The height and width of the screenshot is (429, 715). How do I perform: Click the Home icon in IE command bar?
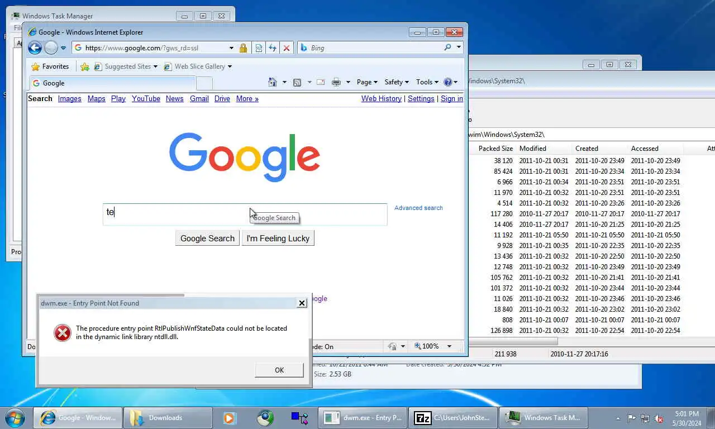(273, 82)
